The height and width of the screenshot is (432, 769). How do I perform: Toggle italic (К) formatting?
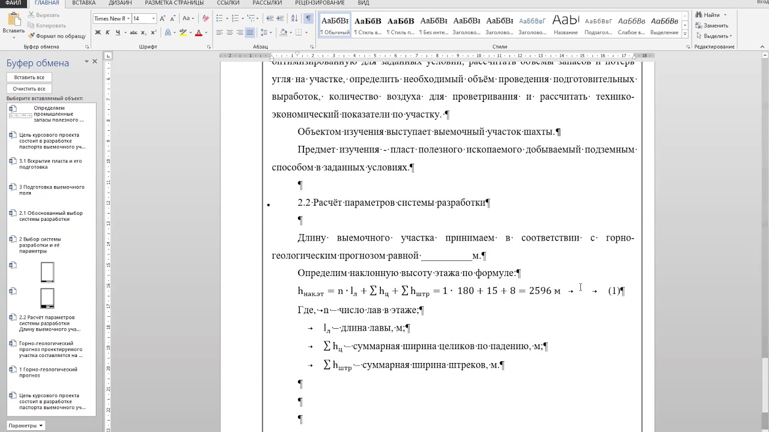coord(108,32)
